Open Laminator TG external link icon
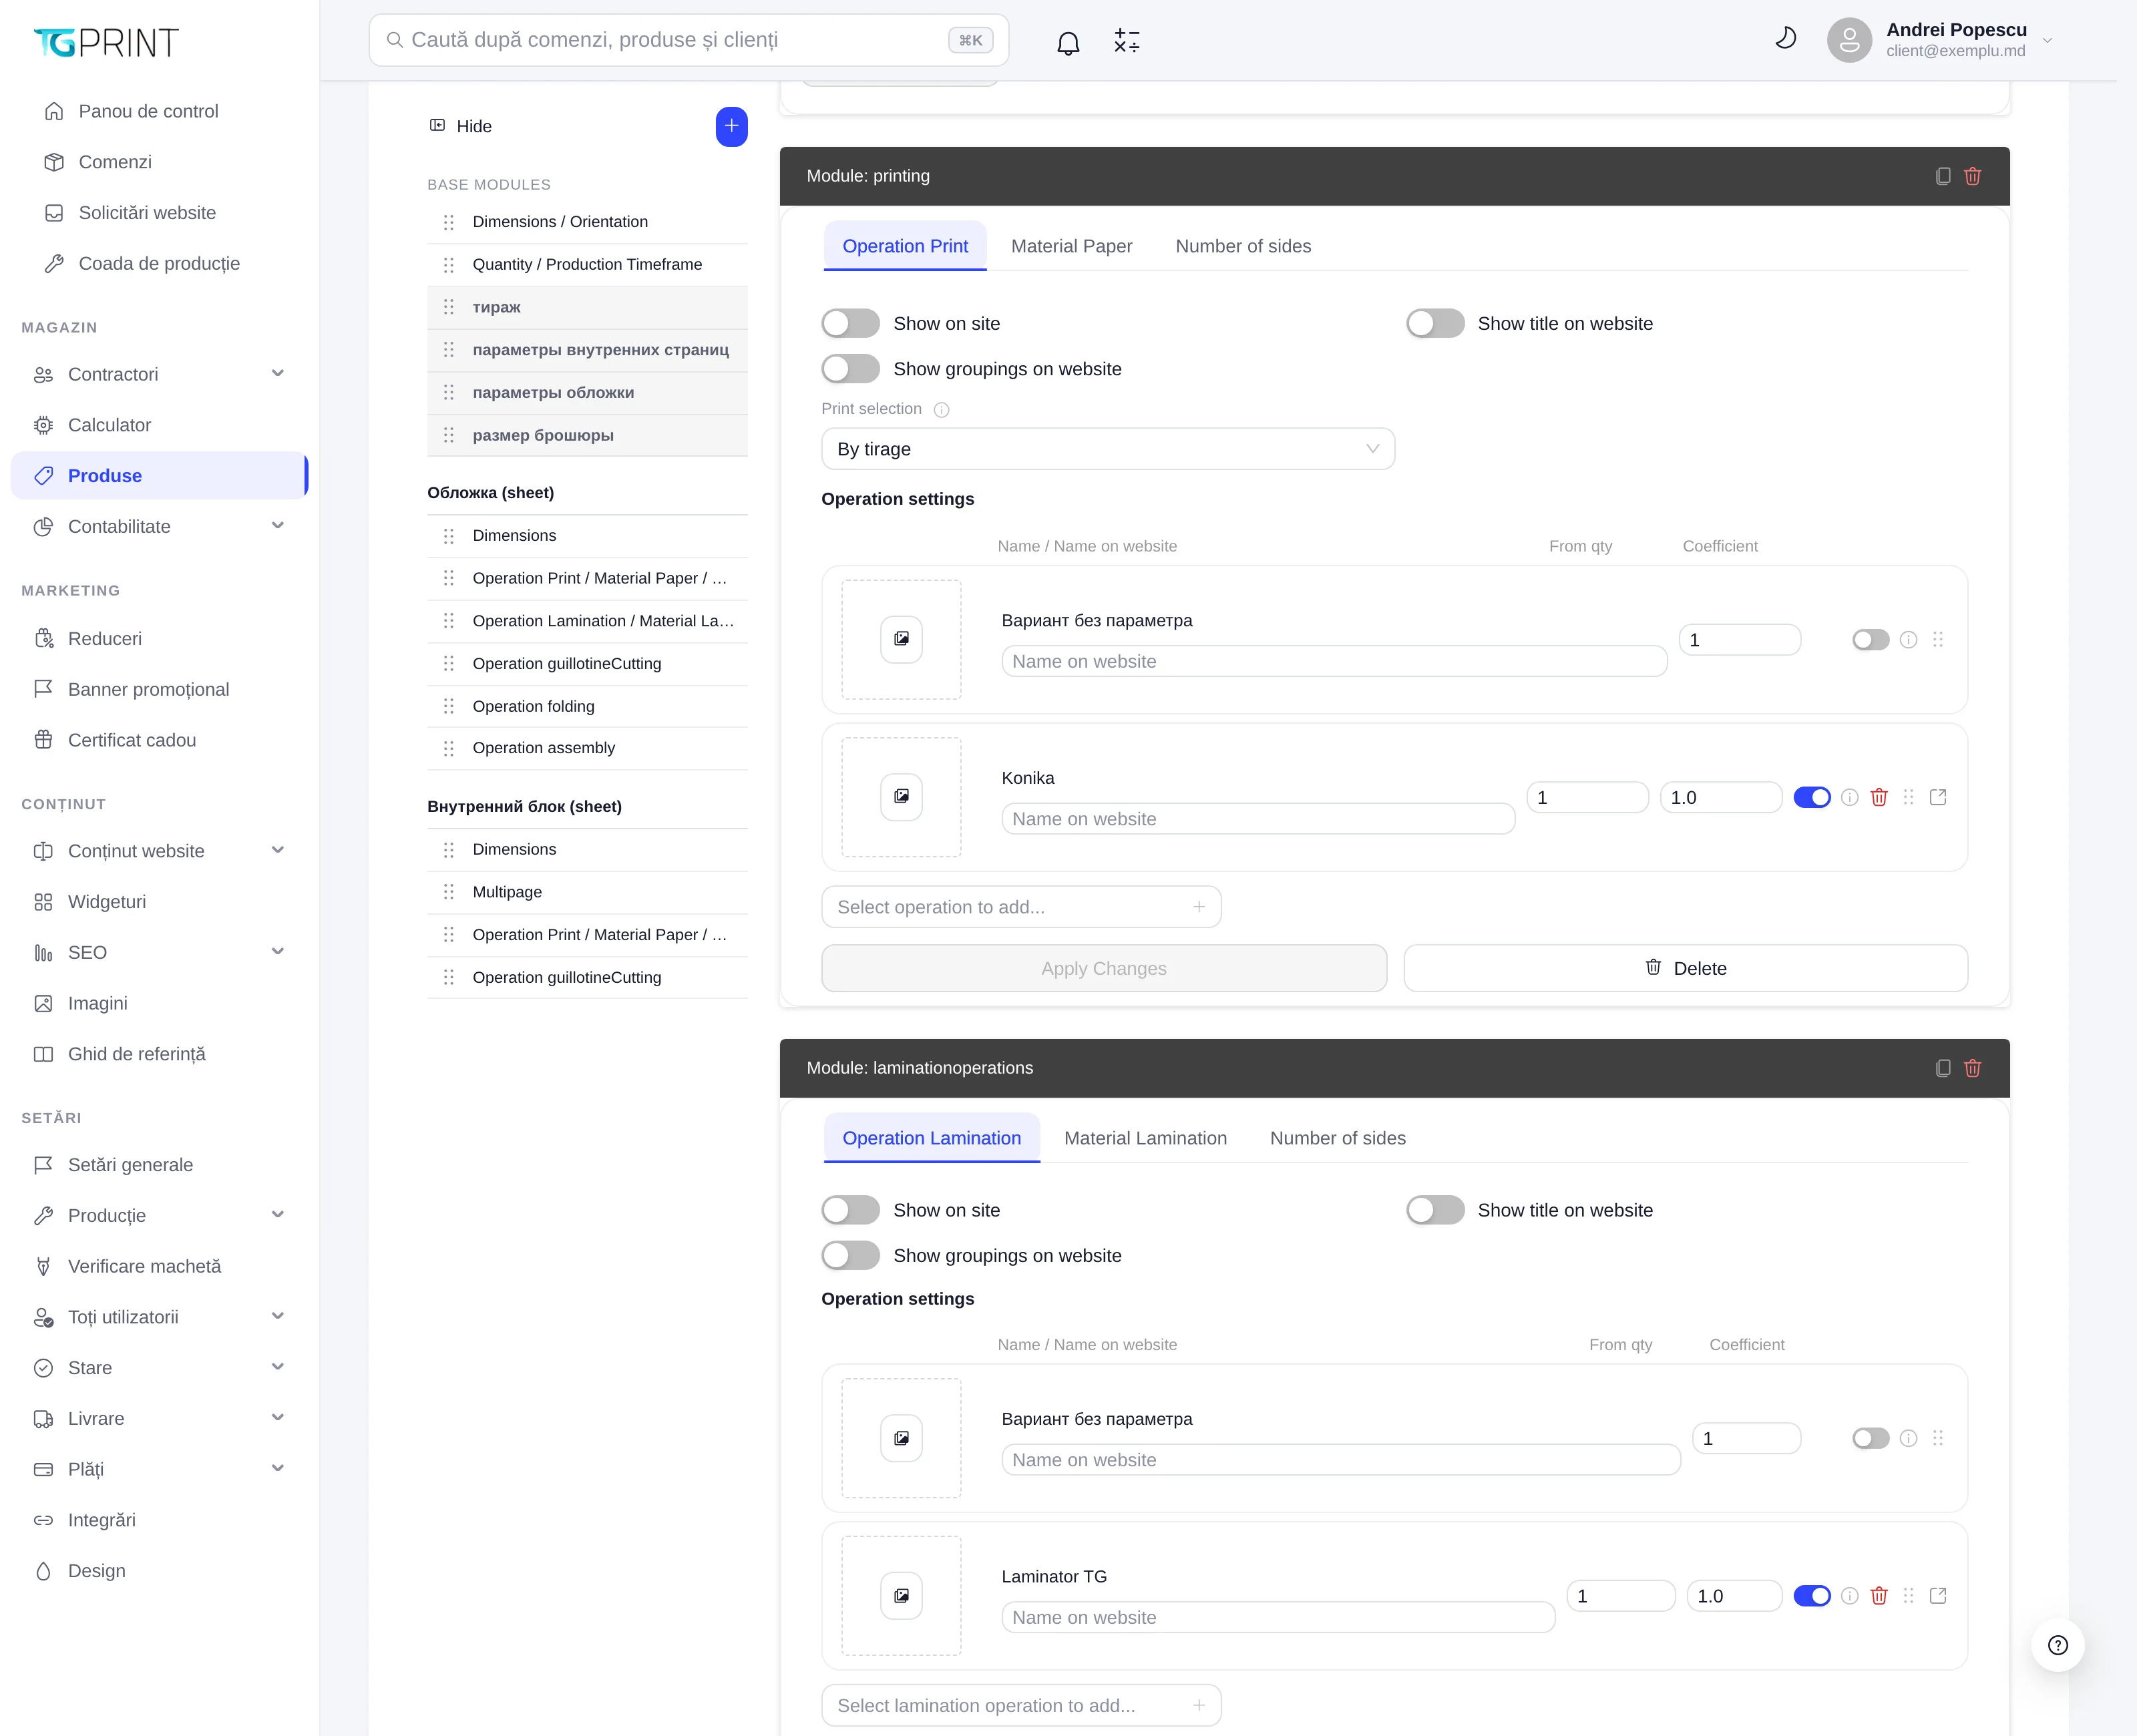2137x1736 pixels. (1938, 1596)
